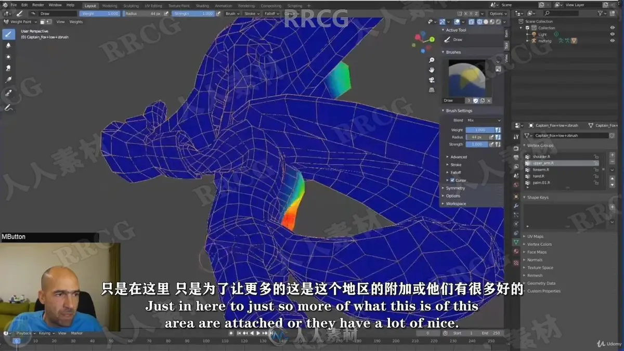The height and width of the screenshot is (351, 624).
Task: Open the Object Constraints properties tab icon
Action: point(516,233)
